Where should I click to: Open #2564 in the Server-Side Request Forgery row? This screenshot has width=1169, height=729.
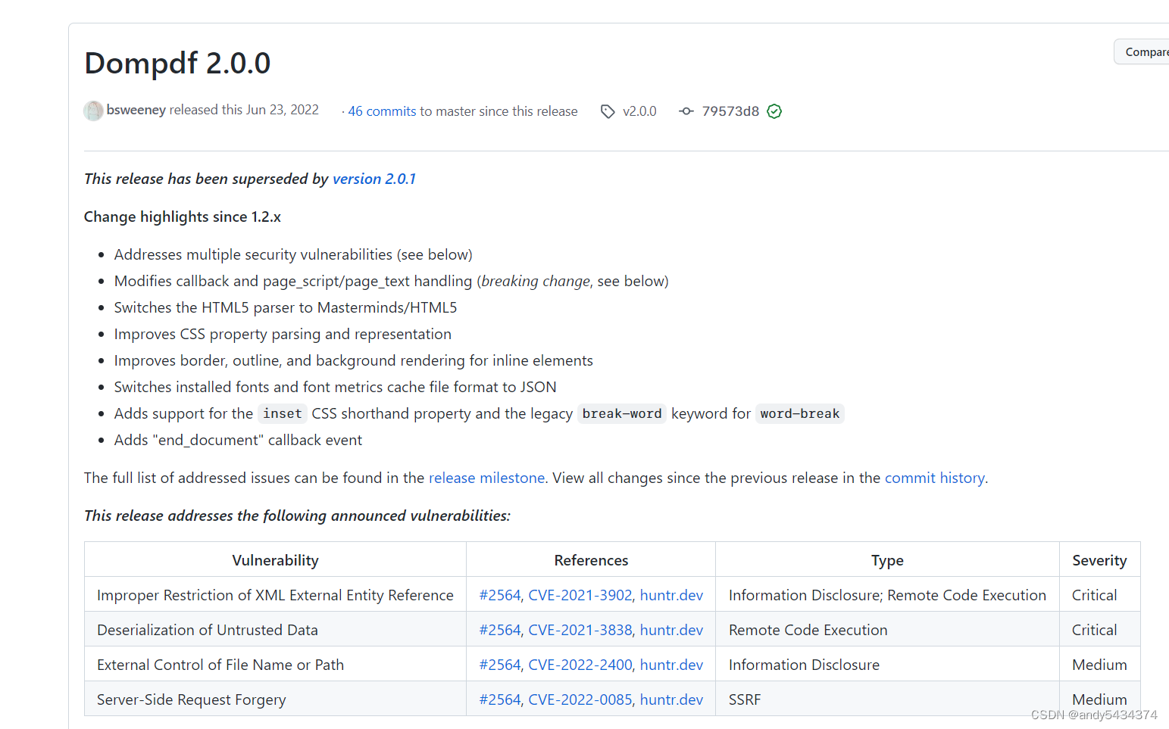point(500,699)
